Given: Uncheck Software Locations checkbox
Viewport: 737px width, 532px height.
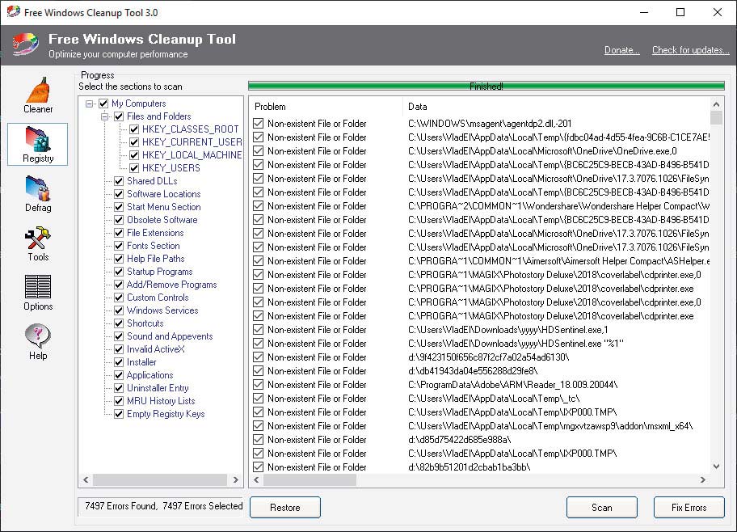Looking at the screenshot, I should coord(119,194).
